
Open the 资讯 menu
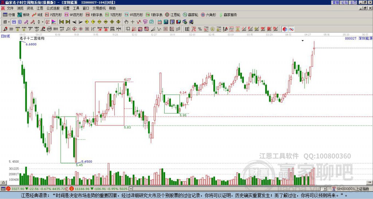point(30,8)
